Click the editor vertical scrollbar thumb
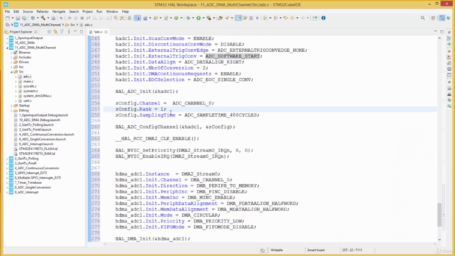455x256 pixels. pos(439,214)
